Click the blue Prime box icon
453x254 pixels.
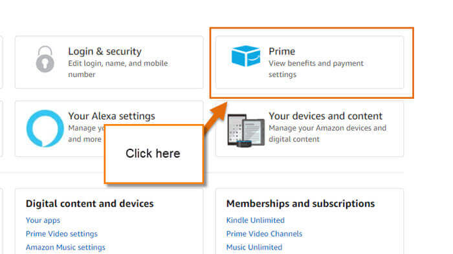click(246, 56)
